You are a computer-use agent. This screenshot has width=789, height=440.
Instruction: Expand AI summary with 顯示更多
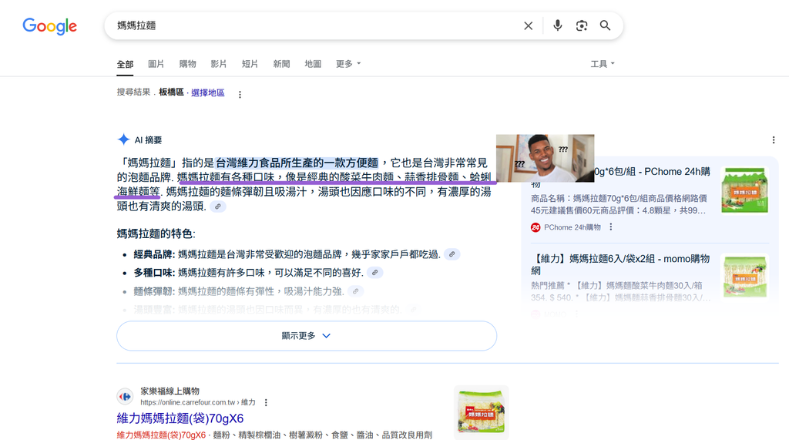click(x=307, y=336)
